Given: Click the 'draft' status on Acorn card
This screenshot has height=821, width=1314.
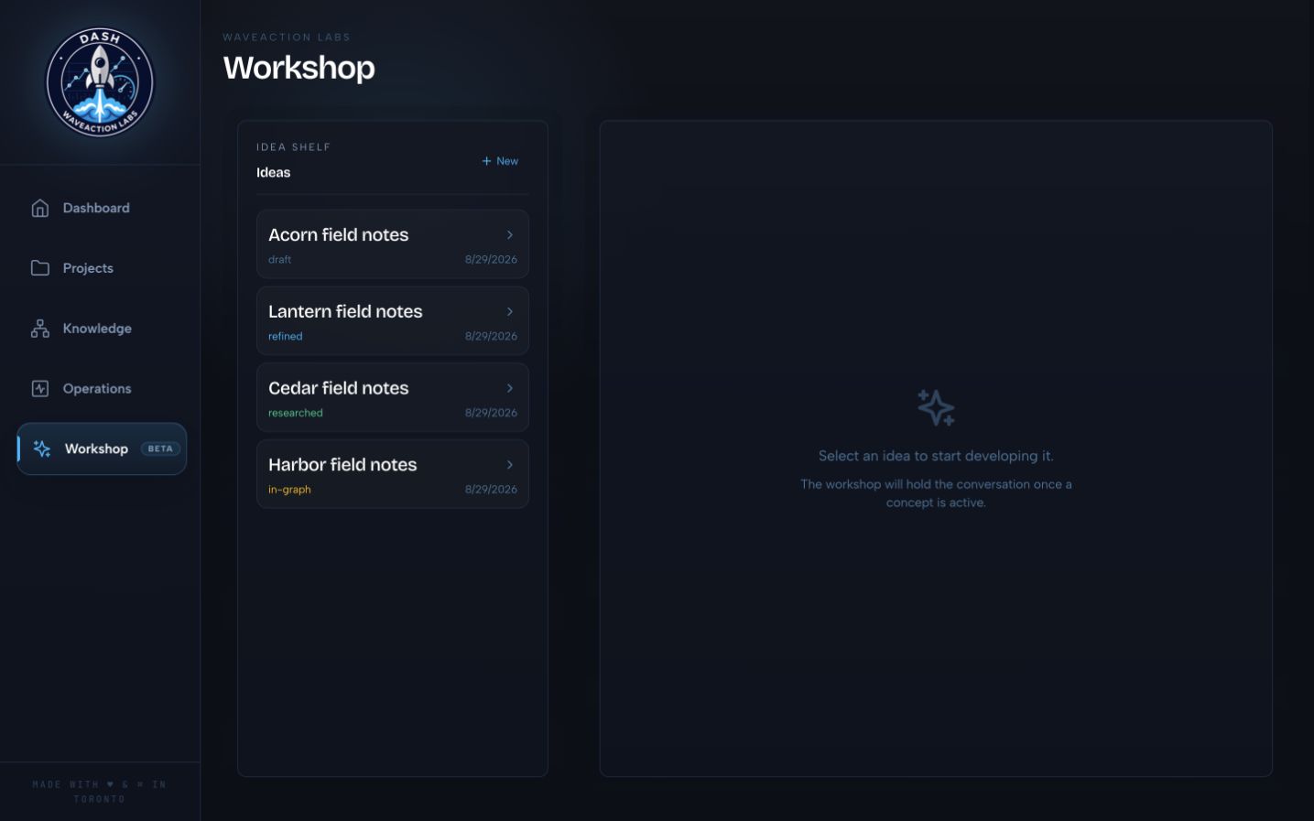Looking at the screenshot, I should (279, 260).
